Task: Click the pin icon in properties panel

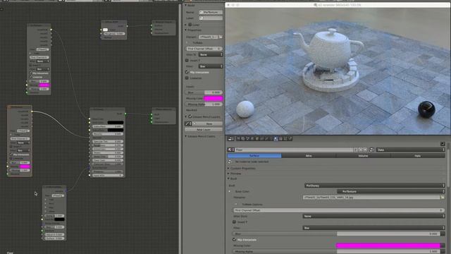Action: coord(443,143)
